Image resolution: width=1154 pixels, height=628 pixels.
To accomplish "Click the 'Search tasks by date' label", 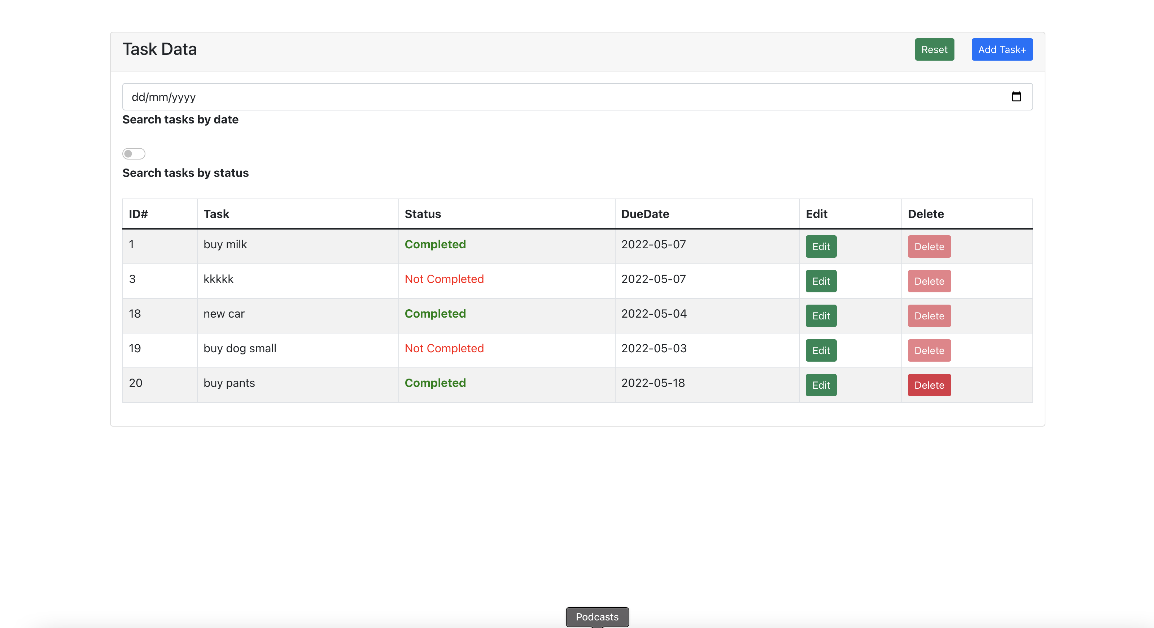I will pyautogui.click(x=180, y=119).
